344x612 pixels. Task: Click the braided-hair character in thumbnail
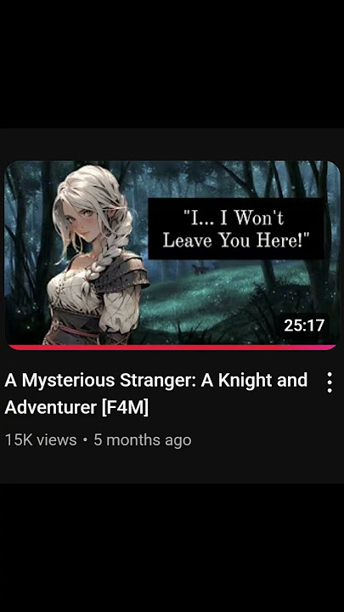click(x=97, y=254)
